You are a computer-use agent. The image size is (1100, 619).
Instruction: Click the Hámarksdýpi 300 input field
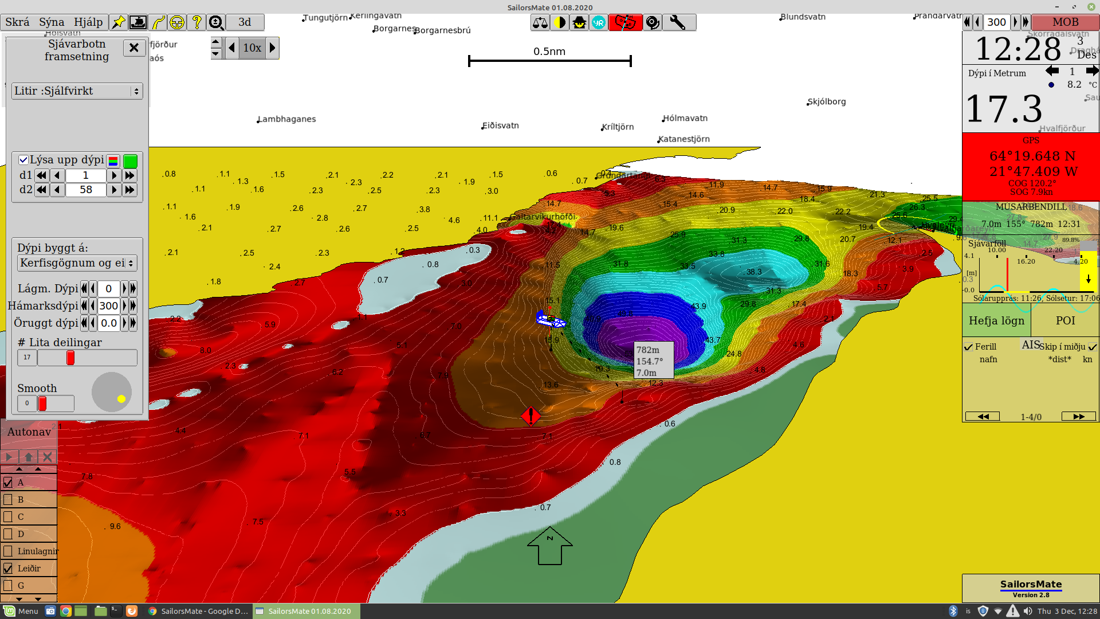click(x=108, y=305)
